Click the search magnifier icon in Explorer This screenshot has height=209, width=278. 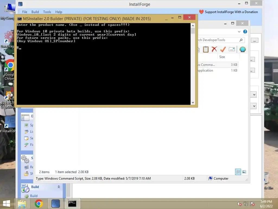[241, 40]
